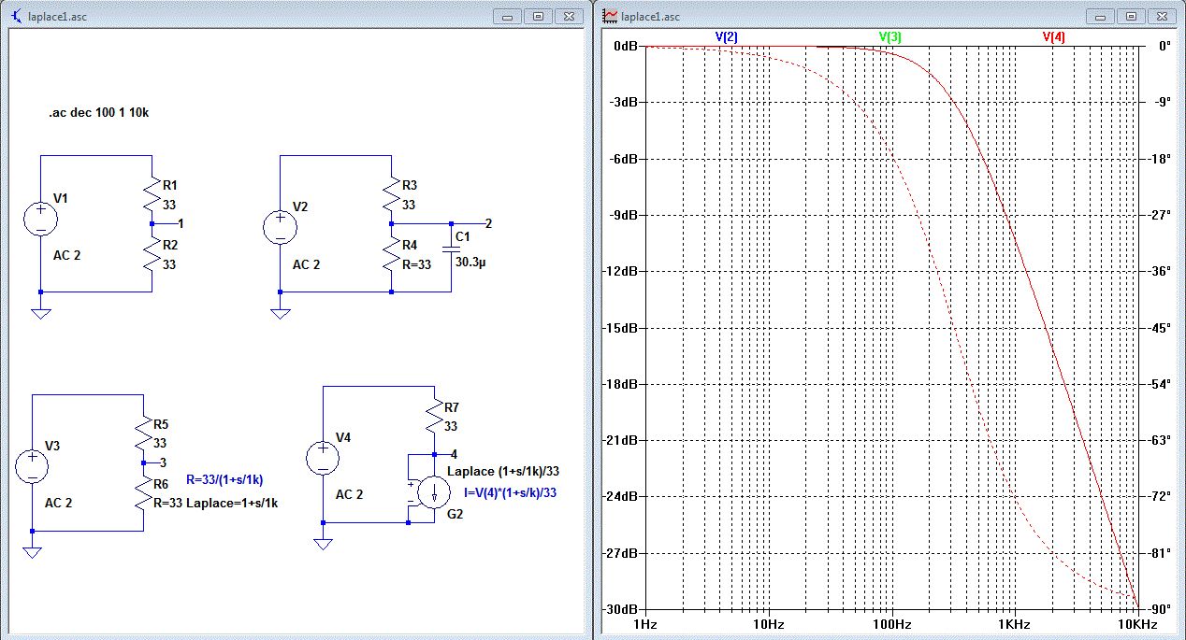The image size is (1186, 640).
Task: Select the V(2) trace label
Action: pyautogui.click(x=726, y=36)
